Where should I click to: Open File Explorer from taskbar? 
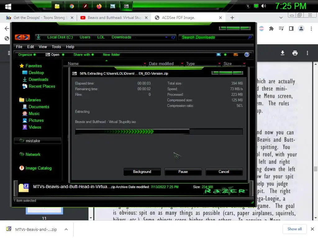tap(57, 6)
